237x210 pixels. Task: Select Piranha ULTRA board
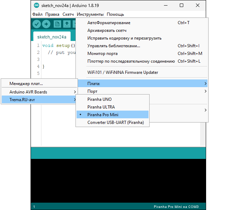point(112,107)
